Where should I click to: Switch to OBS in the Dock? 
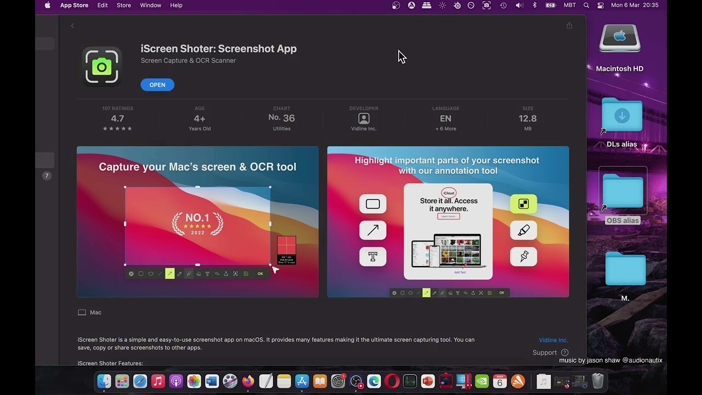point(356,381)
